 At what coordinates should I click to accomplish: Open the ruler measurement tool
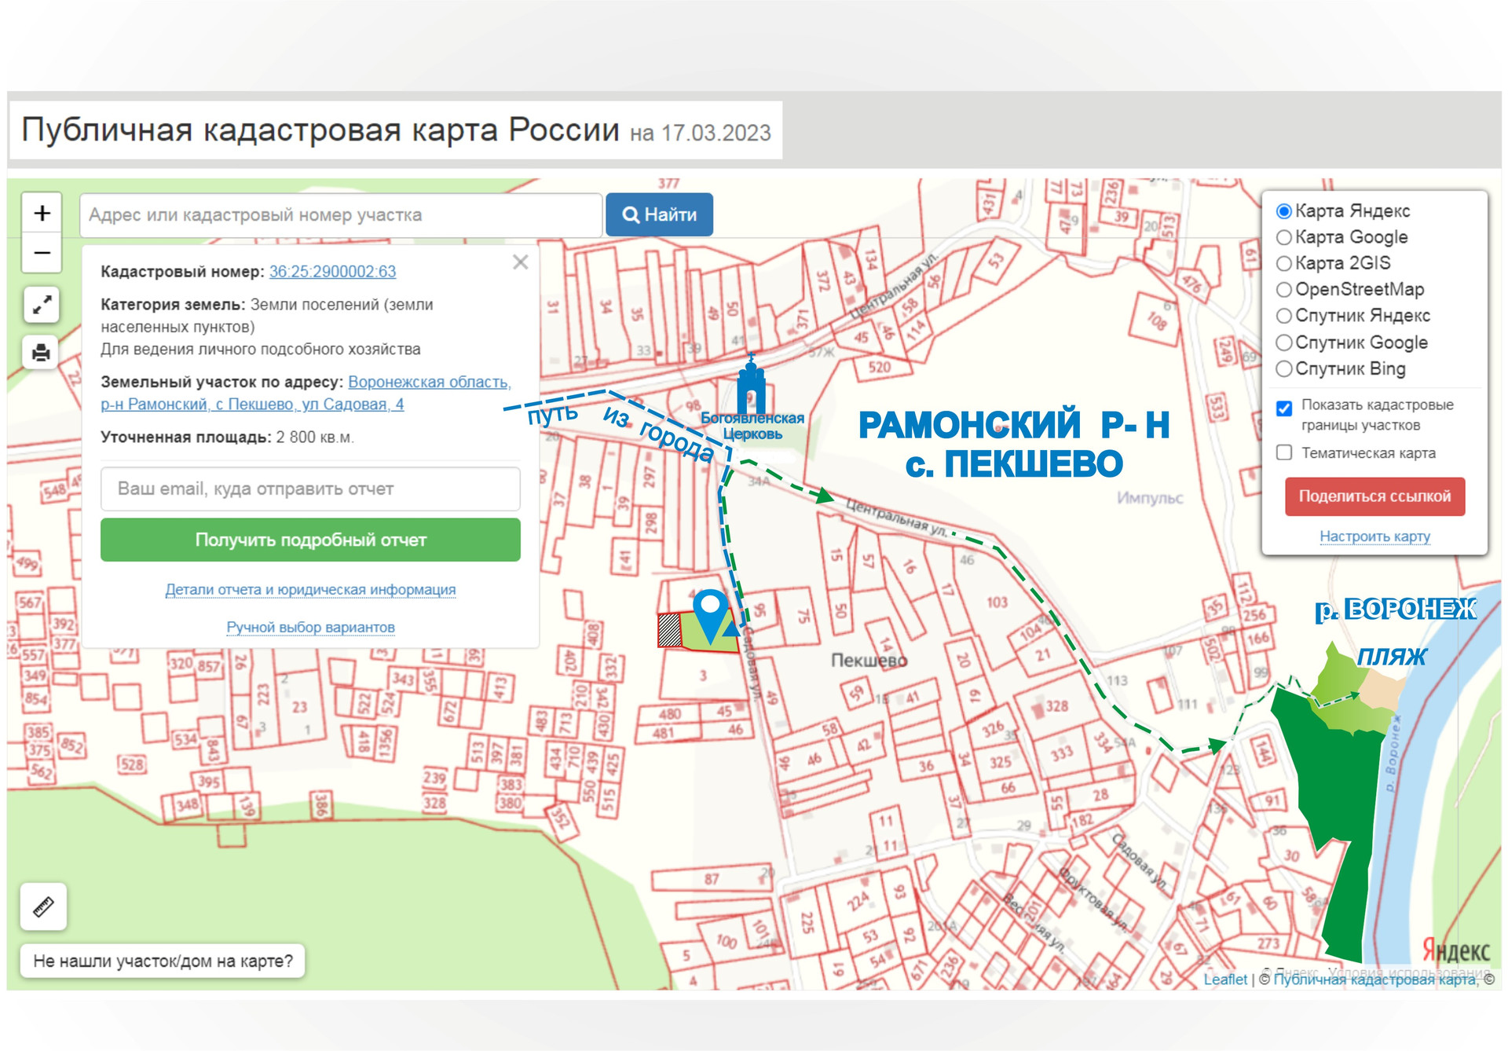pyautogui.click(x=43, y=906)
